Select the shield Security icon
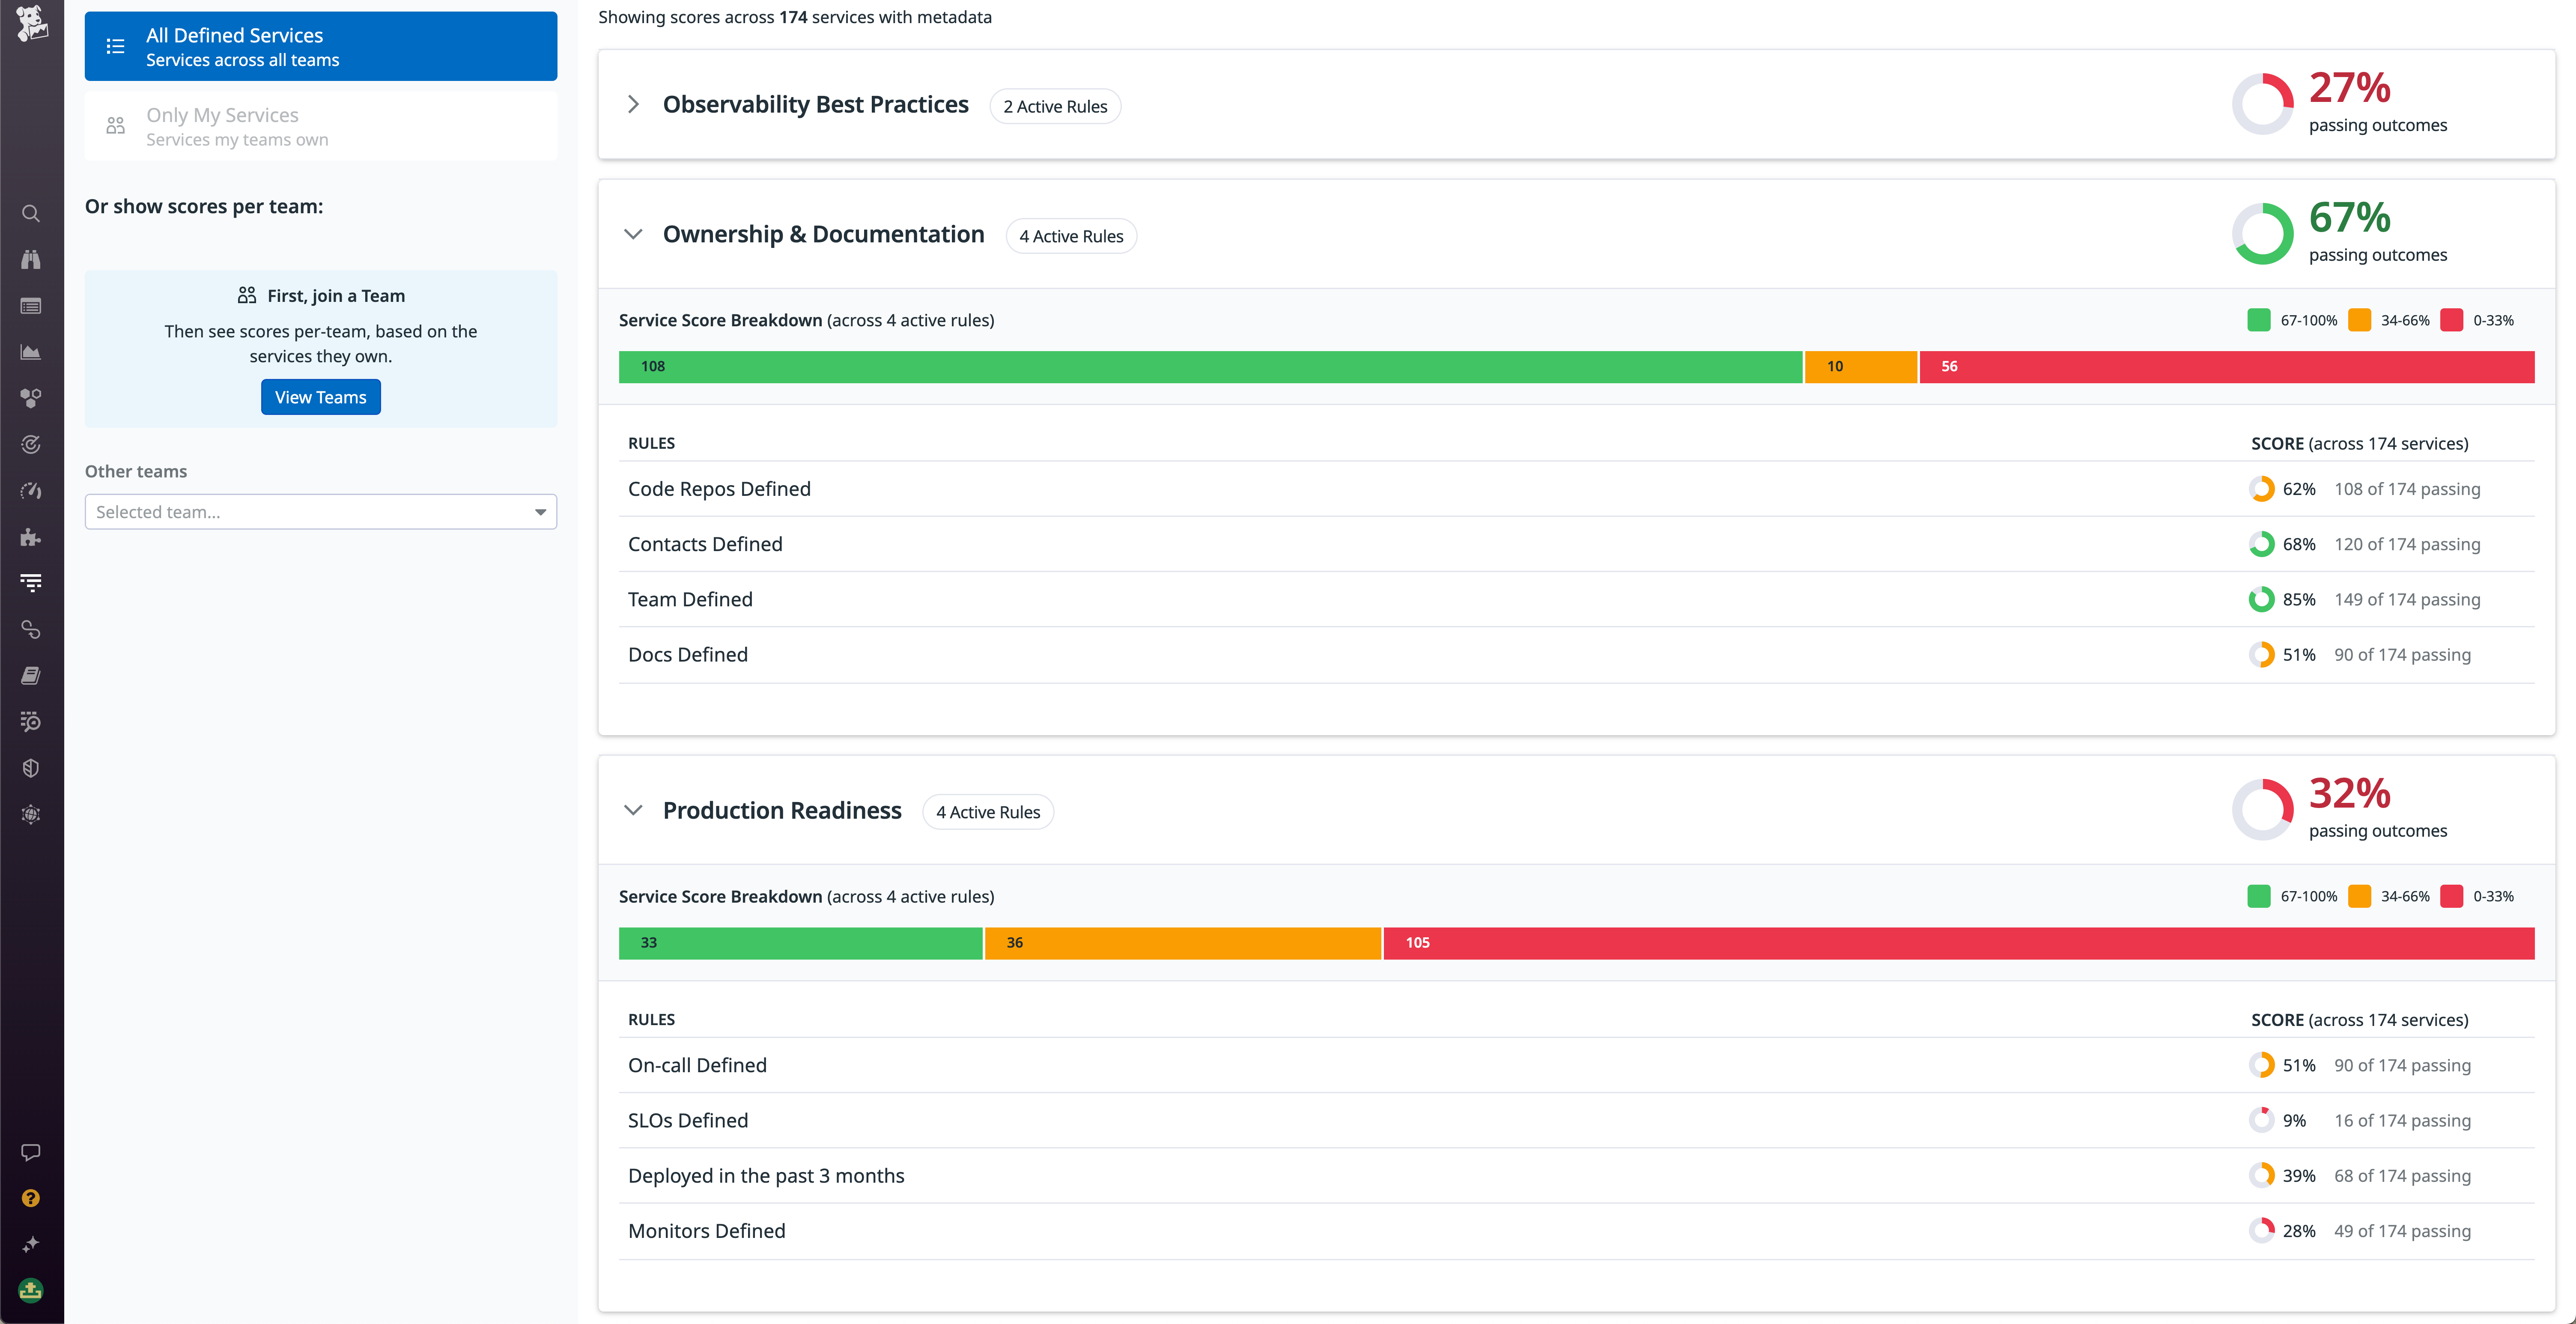Image resolution: width=2576 pixels, height=1324 pixels. (x=30, y=767)
